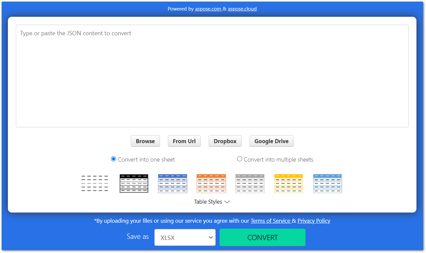The width and height of the screenshot is (426, 253).
Task: Import a file from Dropbox
Action: click(x=225, y=141)
